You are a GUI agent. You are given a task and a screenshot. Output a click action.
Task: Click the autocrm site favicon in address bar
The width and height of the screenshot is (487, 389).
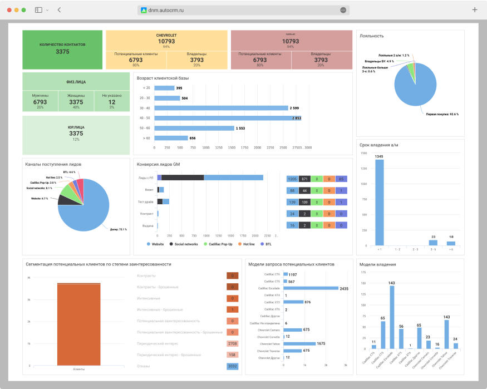click(144, 10)
